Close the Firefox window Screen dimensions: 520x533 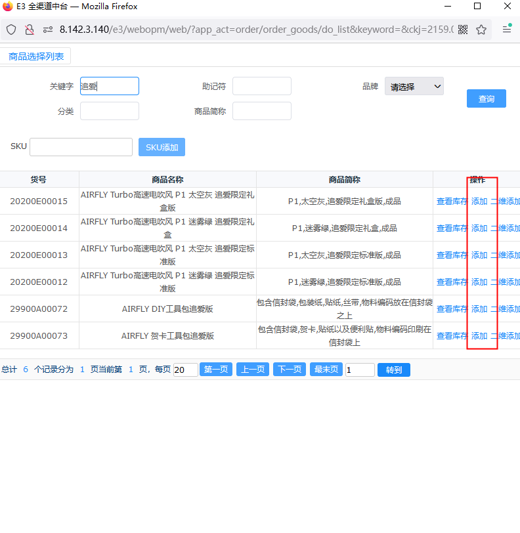(x=507, y=6)
